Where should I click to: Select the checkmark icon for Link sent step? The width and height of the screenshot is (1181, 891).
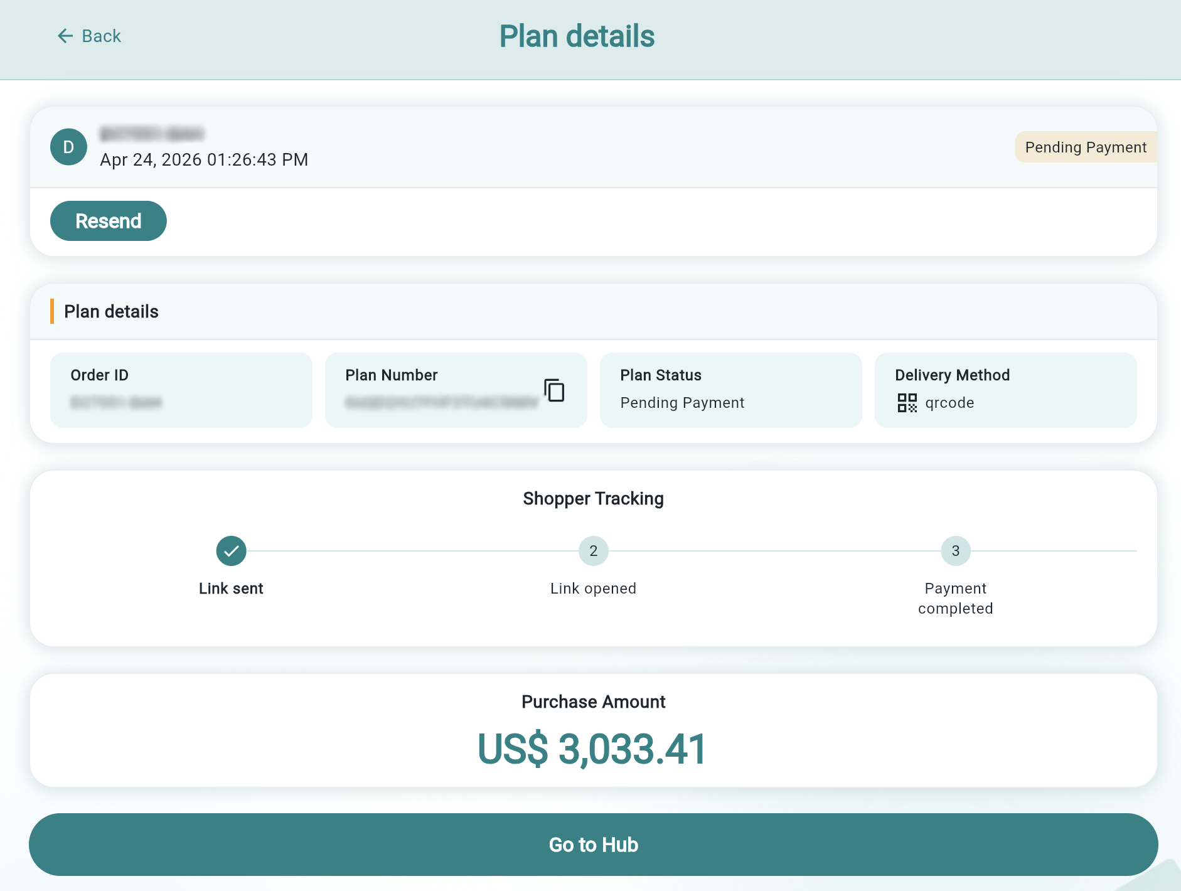(x=232, y=551)
